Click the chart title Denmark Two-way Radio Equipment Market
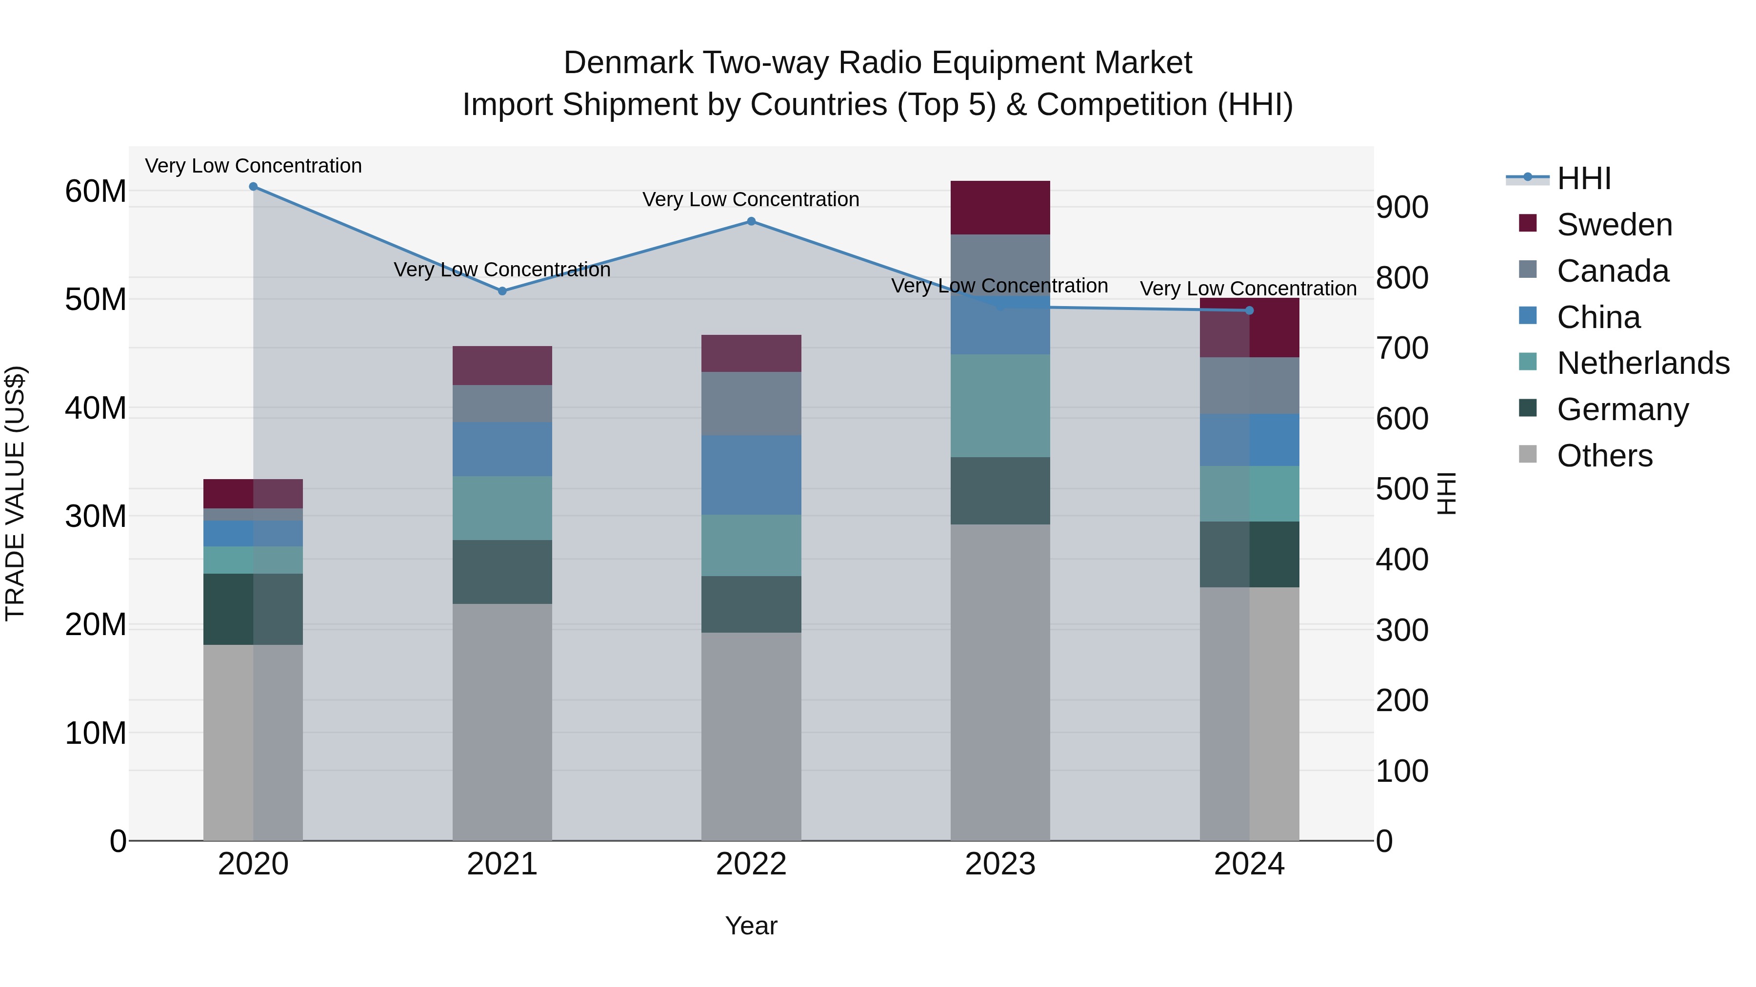Viewport: 1756px width, 987px height. [x=878, y=63]
